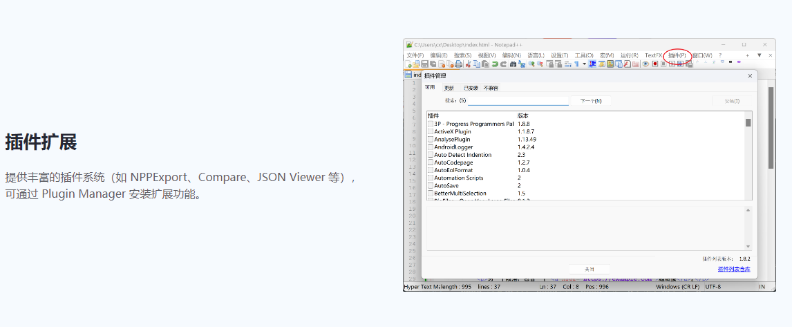Click the red Record macro icon
This screenshot has height=327, width=792.
point(654,64)
